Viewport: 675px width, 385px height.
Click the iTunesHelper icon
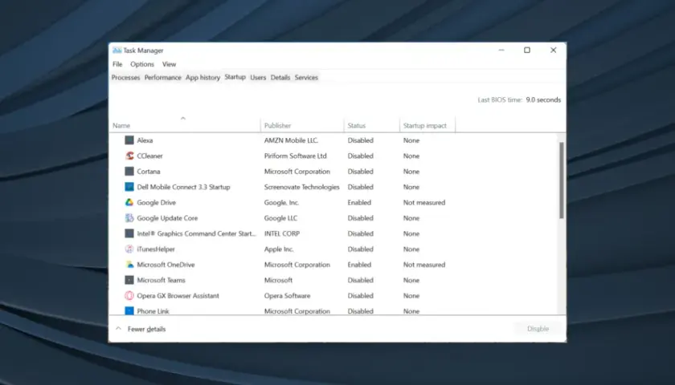click(129, 249)
